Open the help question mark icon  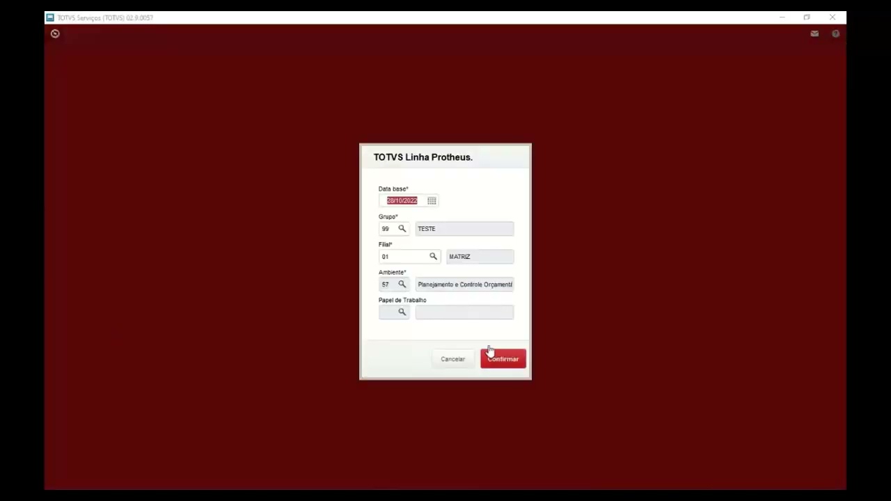(x=835, y=33)
